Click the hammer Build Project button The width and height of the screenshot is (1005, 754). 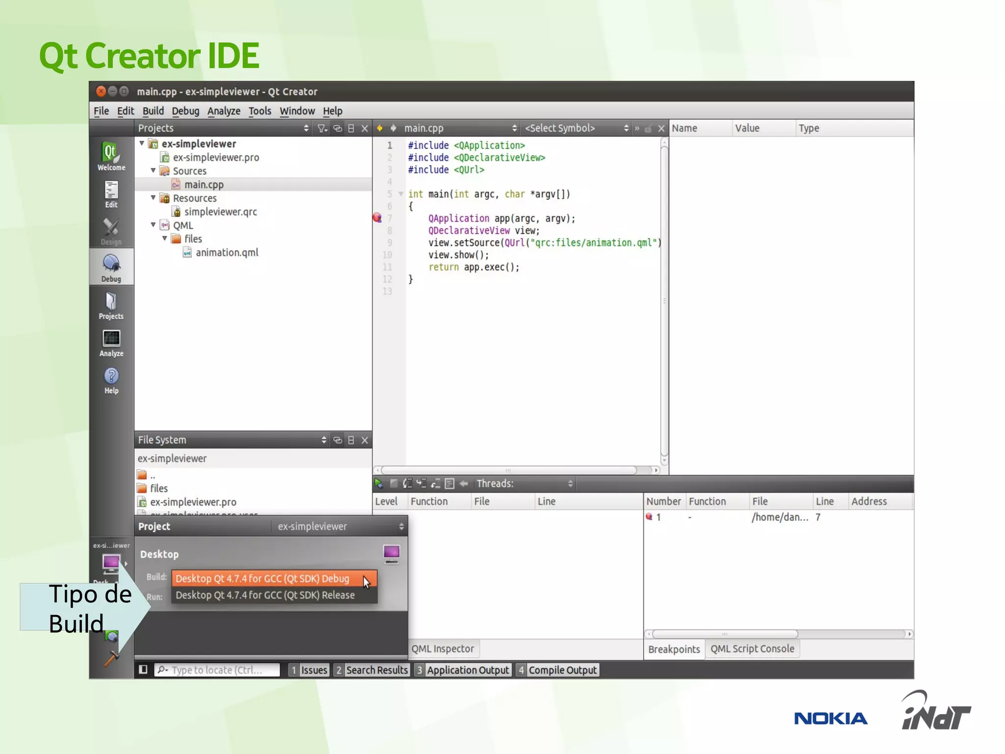pyautogui.click(x=111, y=658)
